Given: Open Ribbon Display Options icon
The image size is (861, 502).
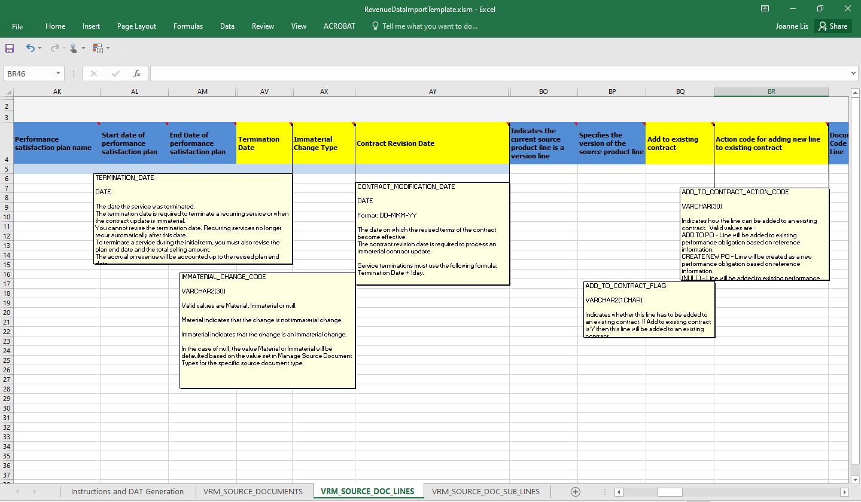Looking at the screenshot, I should click(765, 9).
